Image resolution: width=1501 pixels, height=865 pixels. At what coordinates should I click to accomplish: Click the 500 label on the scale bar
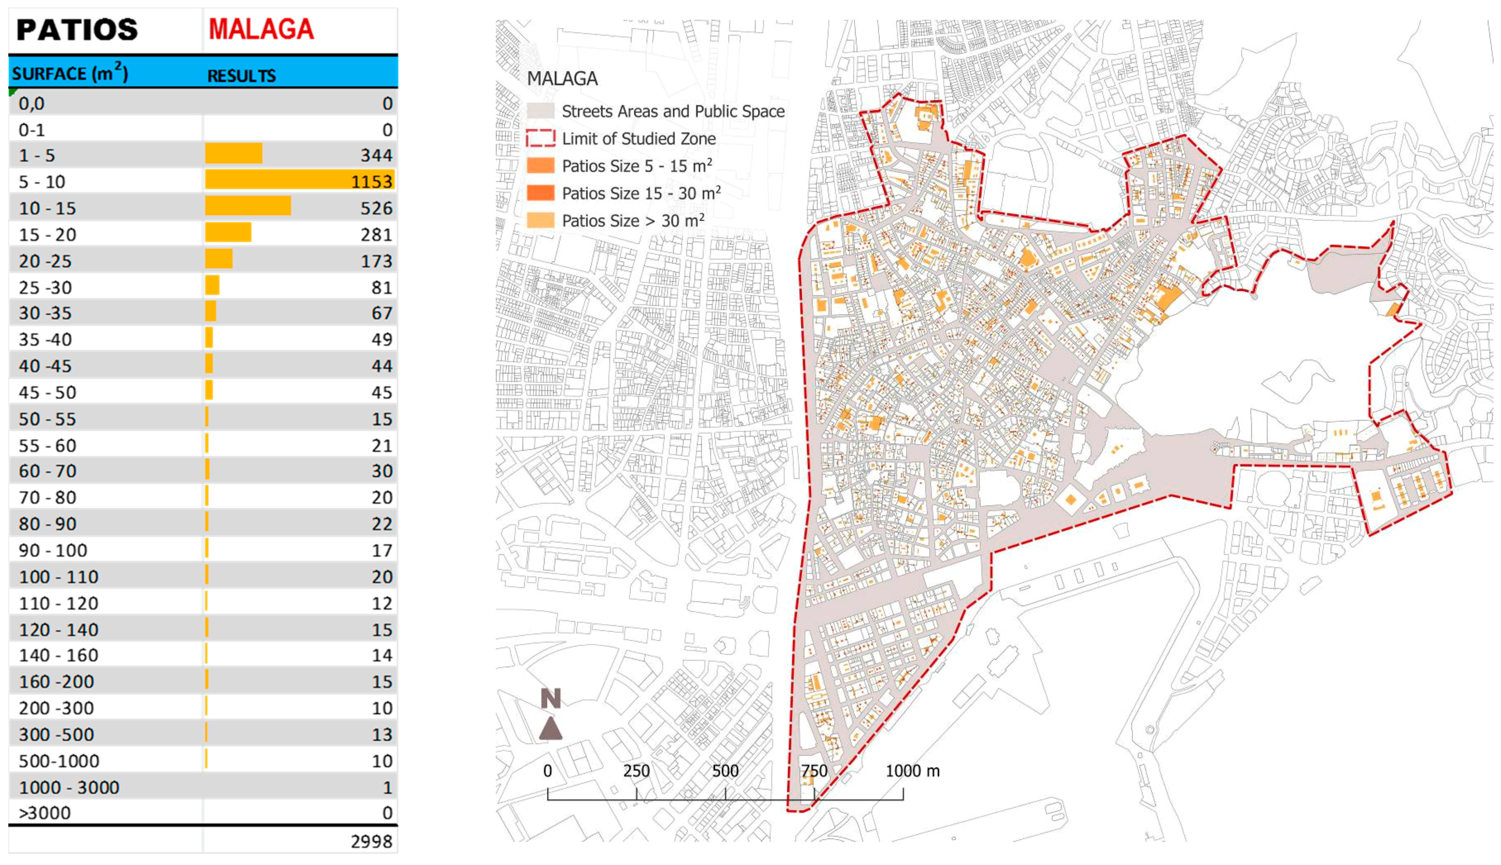(x=725, y=771)
